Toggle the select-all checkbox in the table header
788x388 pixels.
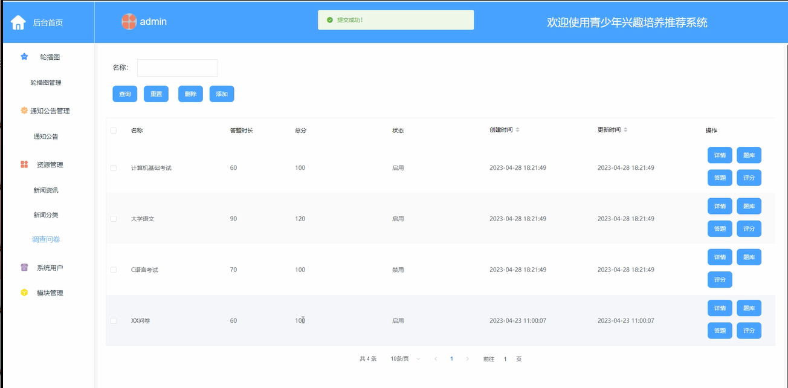[114, 131]
